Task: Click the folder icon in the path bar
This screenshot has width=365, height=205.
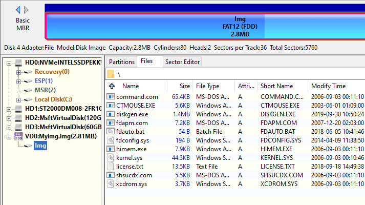Action: [x=111, y=74]
